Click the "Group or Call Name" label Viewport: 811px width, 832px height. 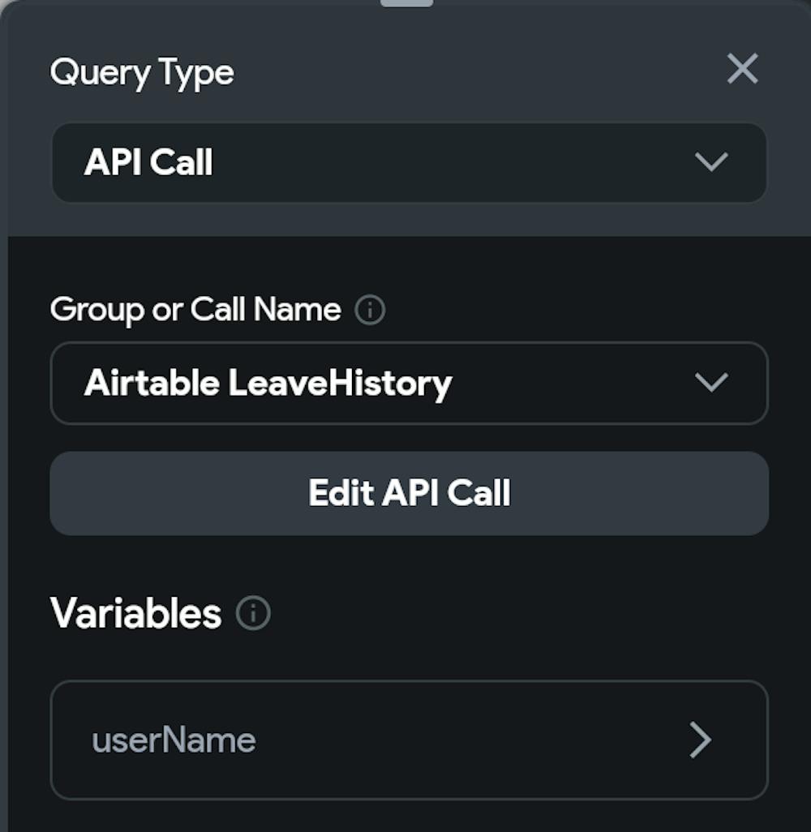(x=195, y=310)
